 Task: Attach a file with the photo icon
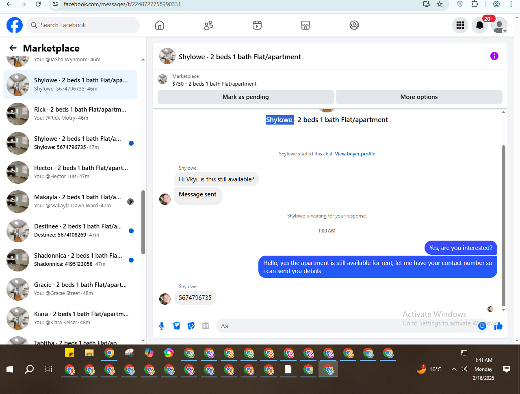pos(176,326)
